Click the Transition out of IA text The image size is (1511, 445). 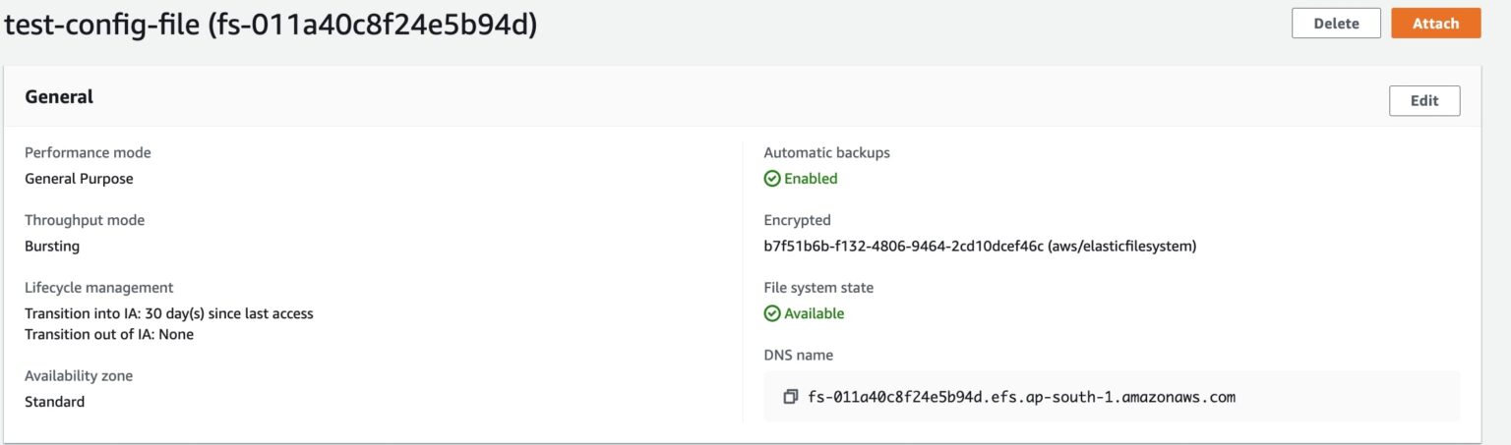(x=109, y=334)
